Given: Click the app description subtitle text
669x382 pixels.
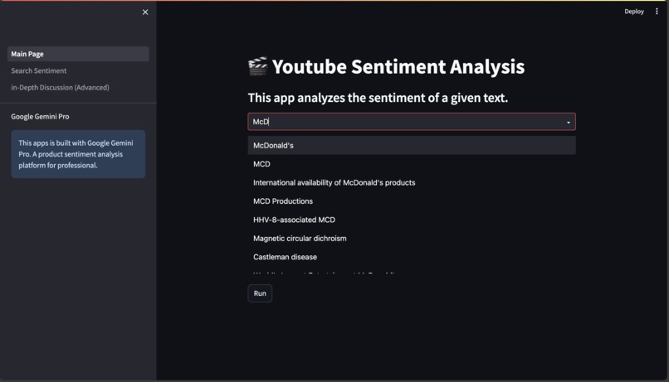Looking at the screenshot, I should pyautogui.click(x=378, y=98).
